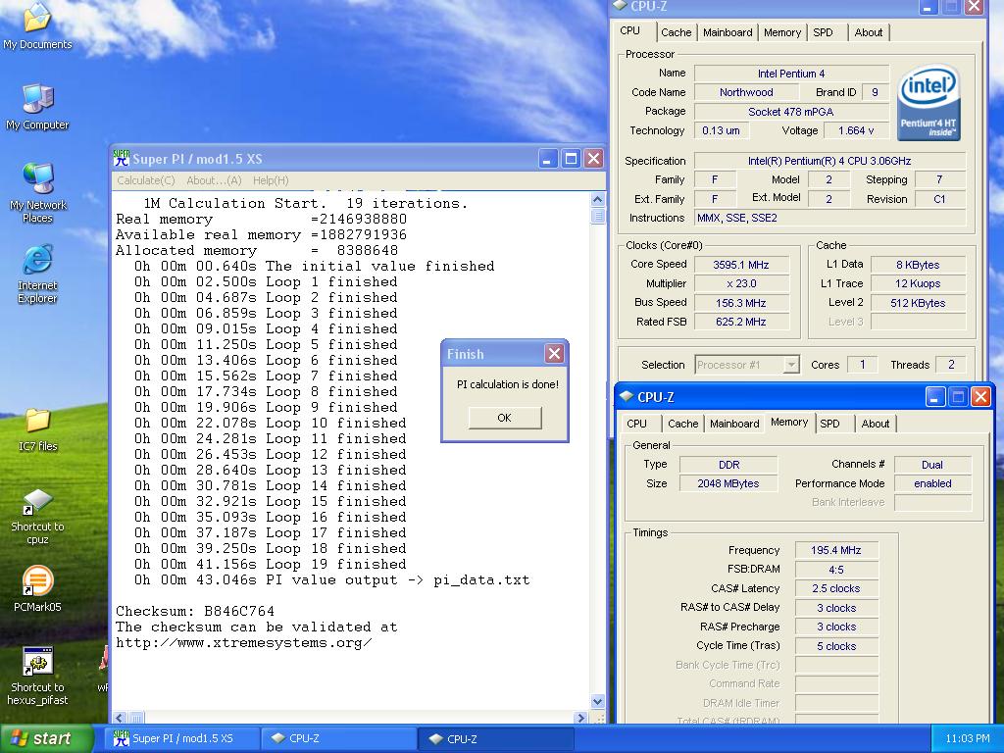The height and width of the screenshot is (753, 1004).
Task: Switch to Cache tab in upper CPU-Z
Action: pos(677,32)
